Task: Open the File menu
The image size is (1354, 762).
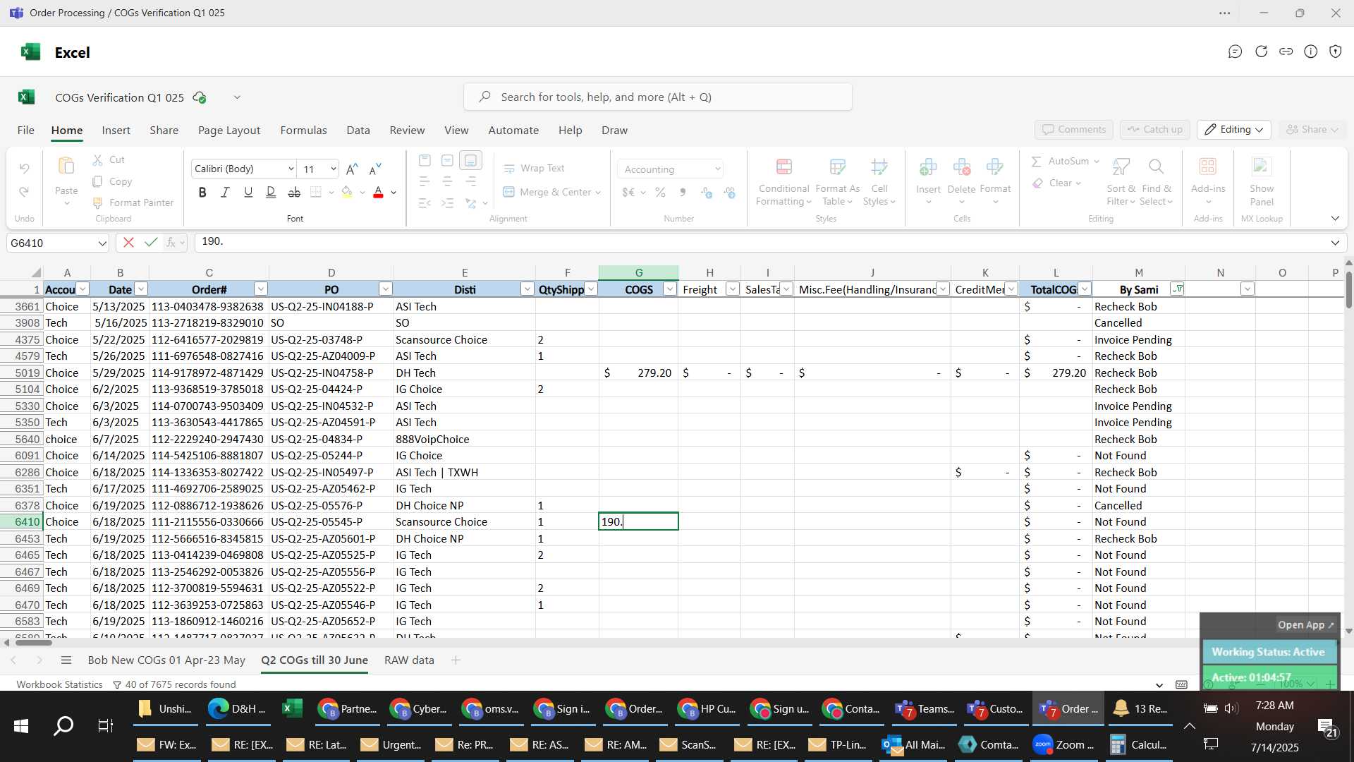Action: tap(25, 131)
